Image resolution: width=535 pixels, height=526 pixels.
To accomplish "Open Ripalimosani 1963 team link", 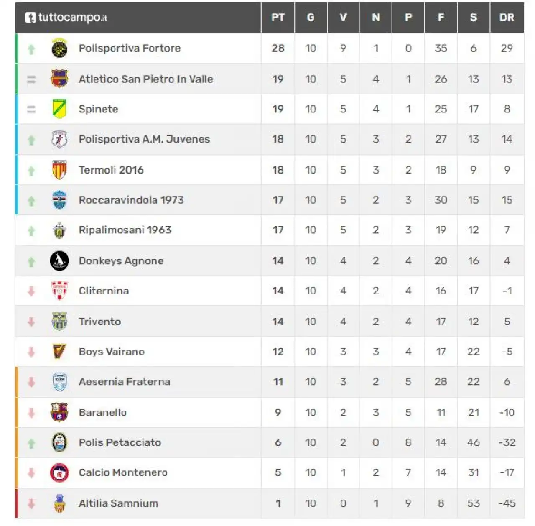I will pyautogui.click(x=125, y=230).
